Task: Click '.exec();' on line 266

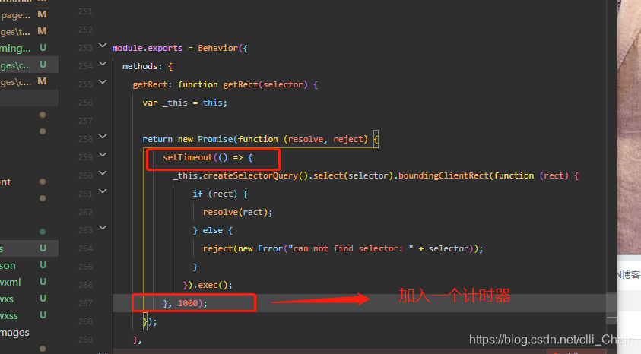Action: coord(213,285)
